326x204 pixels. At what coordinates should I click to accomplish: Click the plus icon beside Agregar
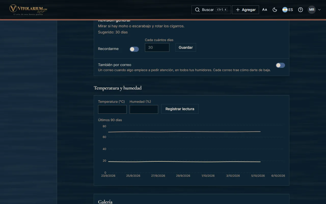(238, 10)
